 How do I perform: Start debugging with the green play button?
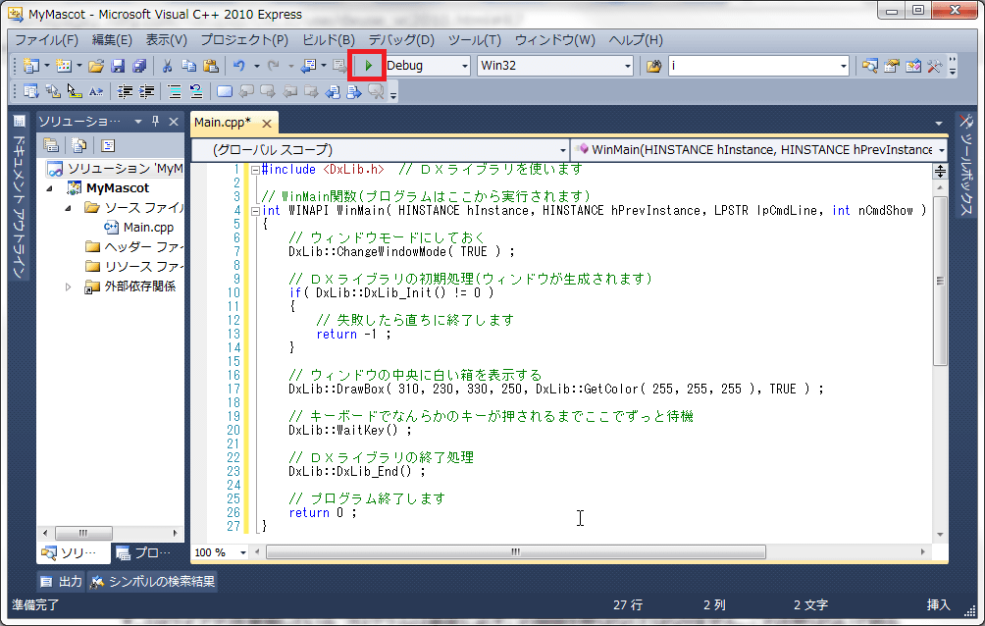pyautogui.click(x=368, y=66)
